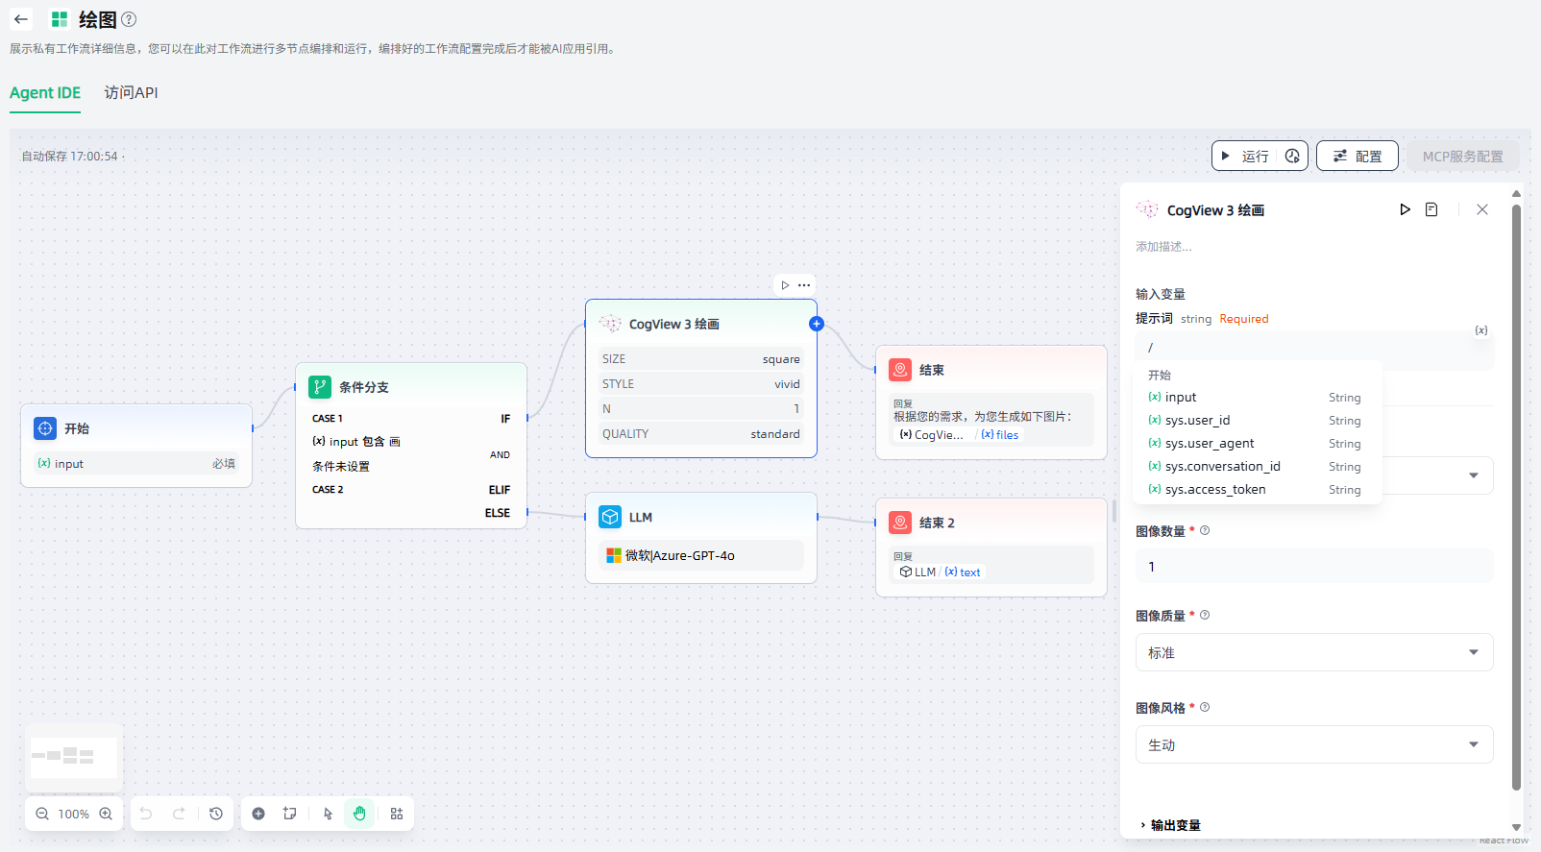
Task: Choose sys.user_id from the variable list
Action: [1197, 421]
